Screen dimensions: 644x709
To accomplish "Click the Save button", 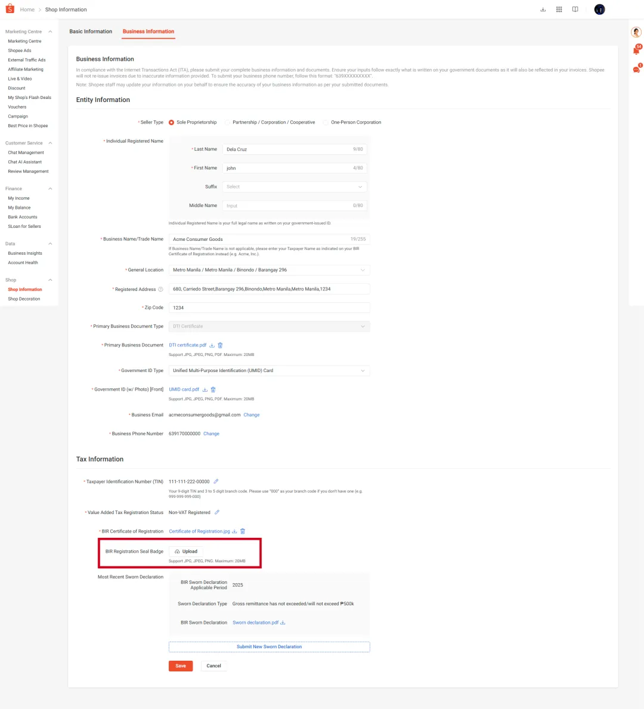I will pyautogui.click(x=181, y=665).
